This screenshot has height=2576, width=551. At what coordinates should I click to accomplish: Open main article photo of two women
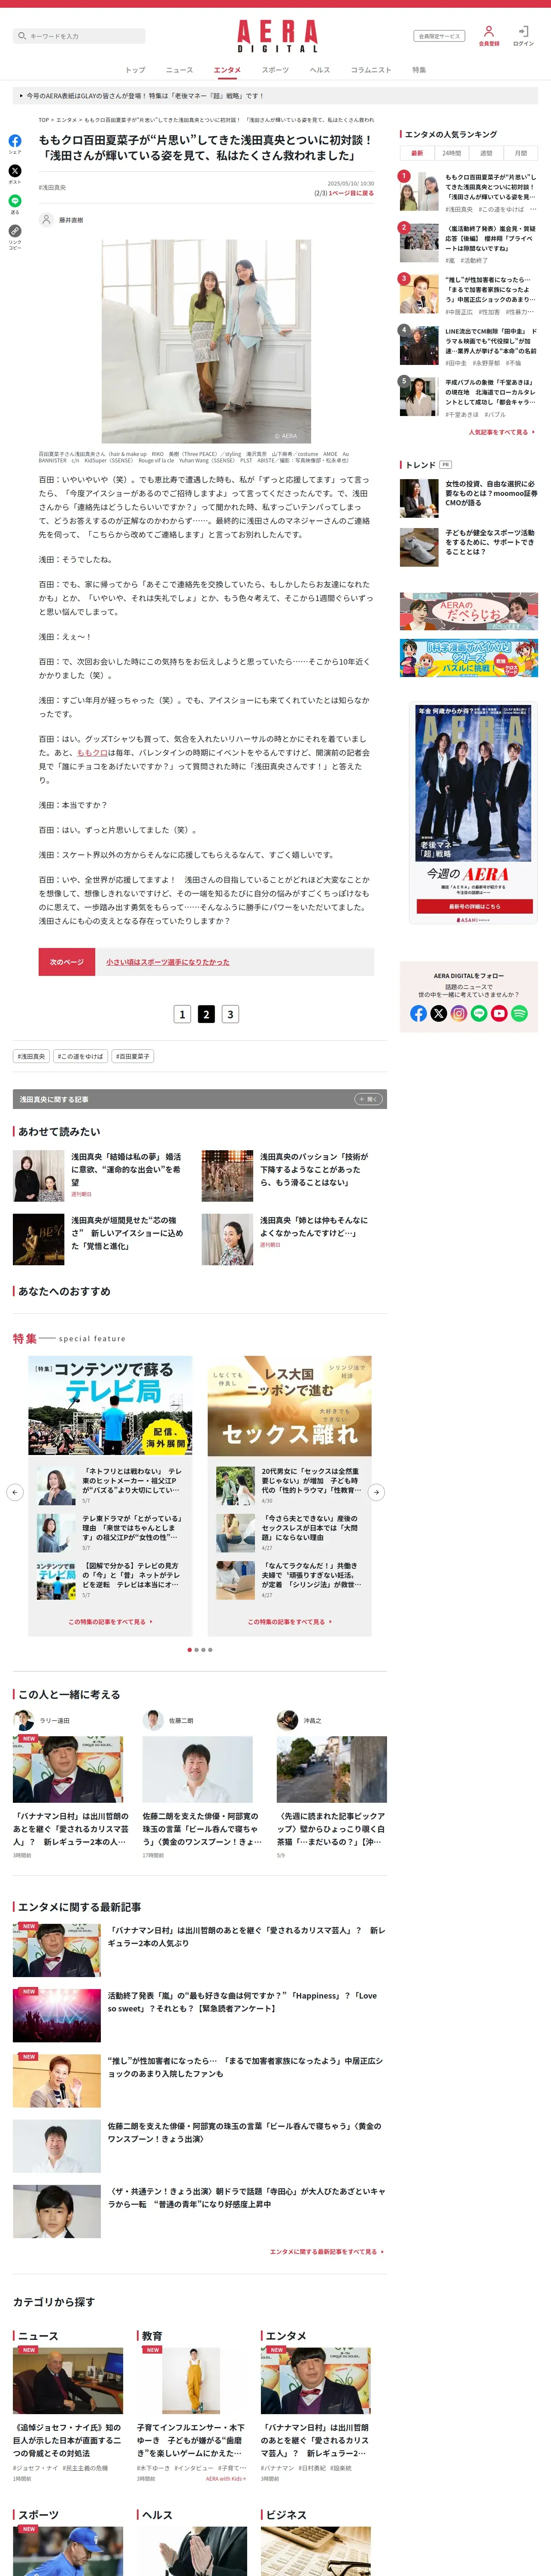206,341
